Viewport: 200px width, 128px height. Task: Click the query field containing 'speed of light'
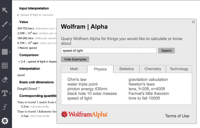108,51
